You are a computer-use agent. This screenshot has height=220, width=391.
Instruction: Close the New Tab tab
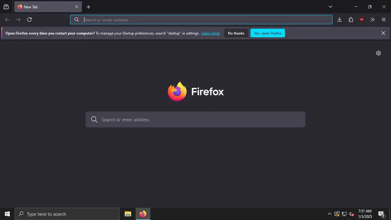click(x=77, y=7)
